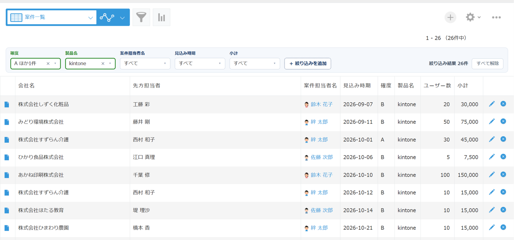
Task: Open 鈴木 花子 user link in しずく化粧品 row
Action: tap(322, 105)
